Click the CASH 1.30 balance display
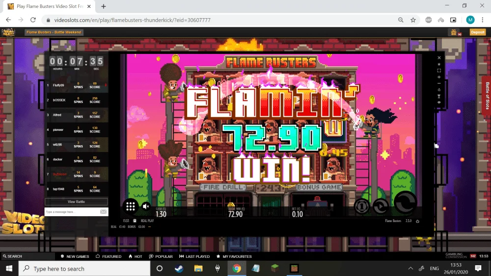Screen dimensions: 491x276 (161, 213)
